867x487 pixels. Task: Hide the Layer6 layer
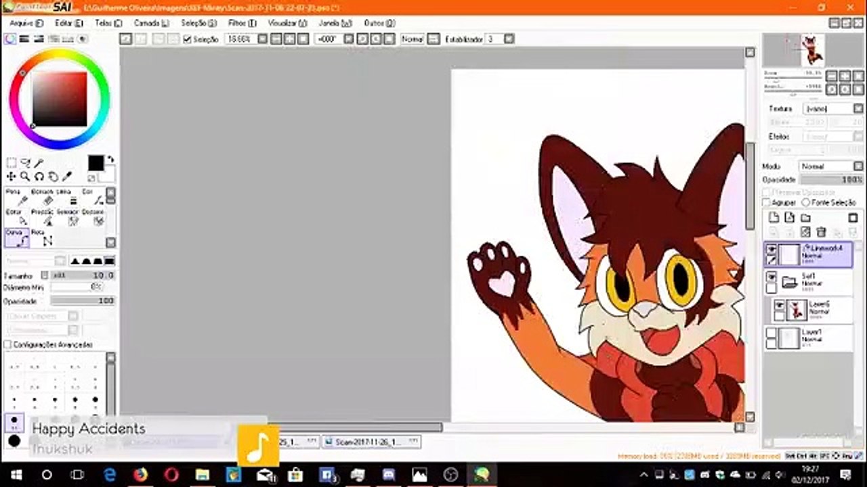[x=780, y=306]
